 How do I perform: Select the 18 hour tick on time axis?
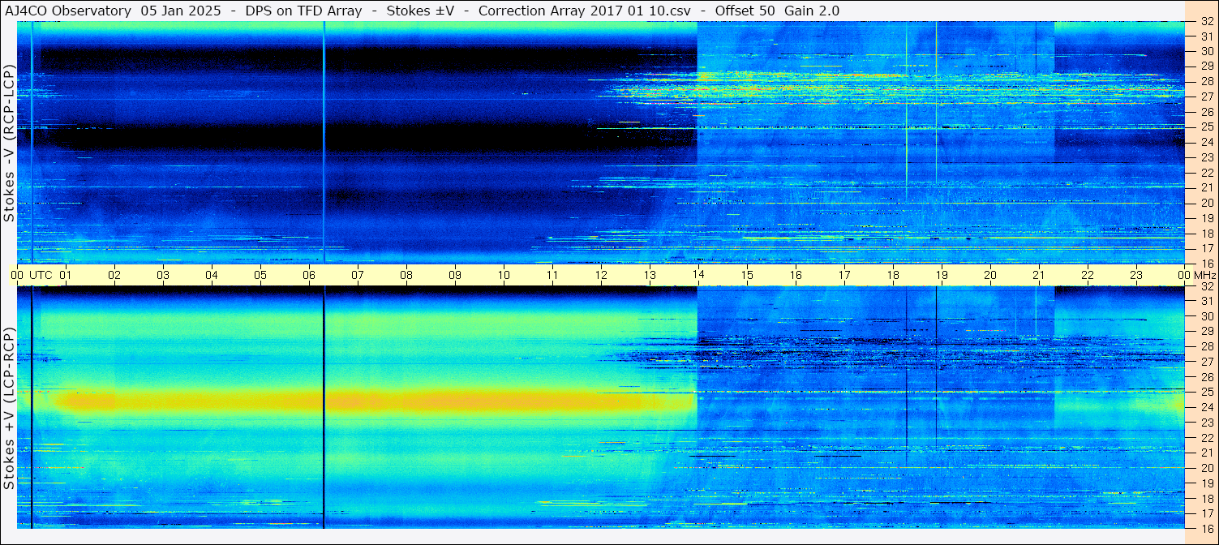(893, 275)
